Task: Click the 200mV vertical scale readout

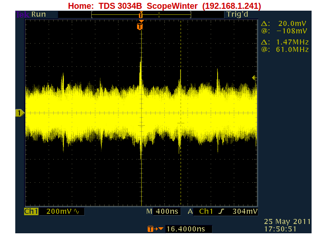Action: pos(59,211)
